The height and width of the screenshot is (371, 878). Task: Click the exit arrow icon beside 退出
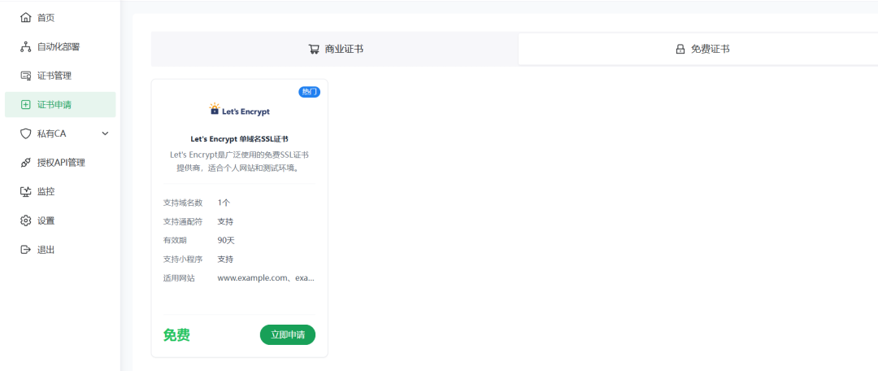(x=25, y=250)
